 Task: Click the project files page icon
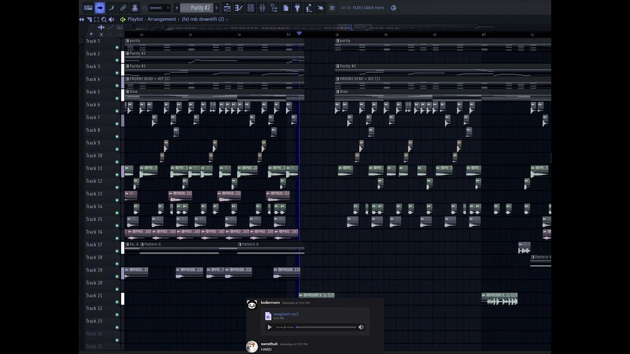[285, 7]
